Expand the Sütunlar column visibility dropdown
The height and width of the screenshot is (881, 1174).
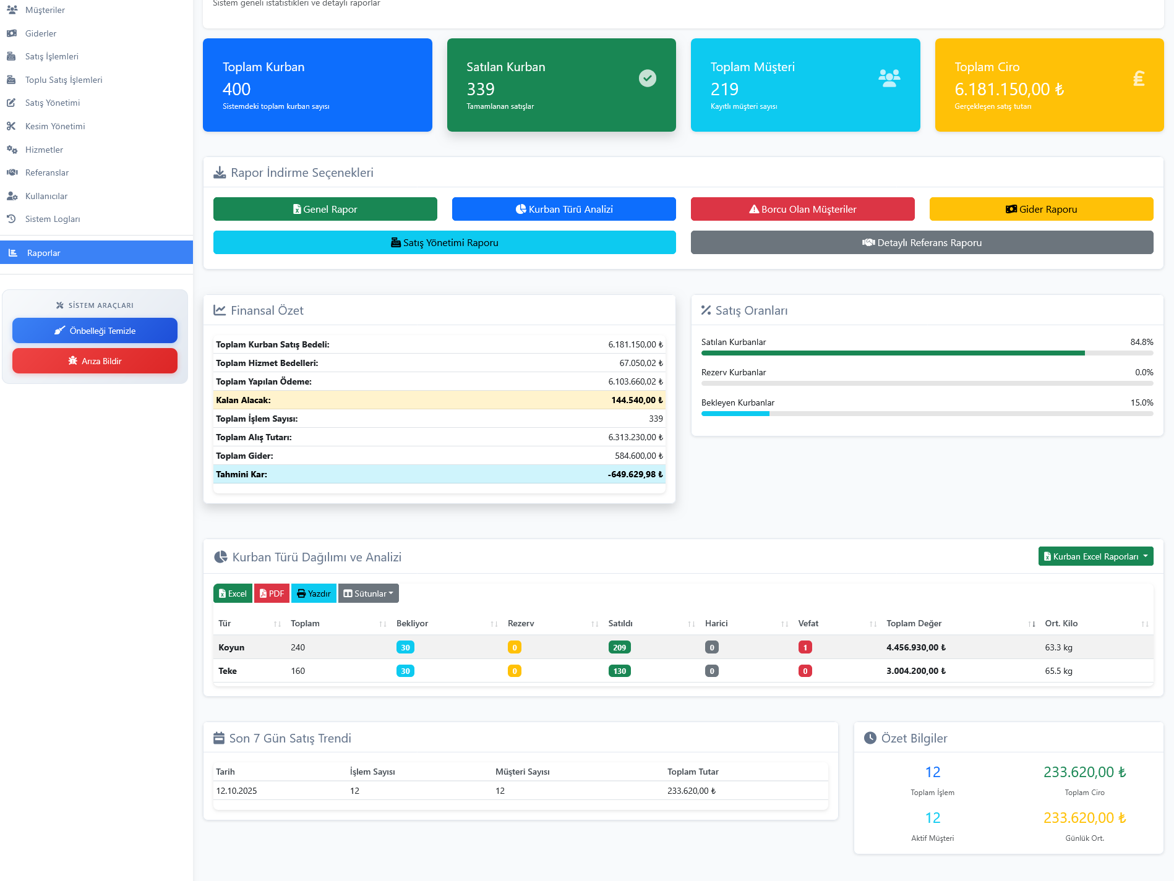(369, 594)
